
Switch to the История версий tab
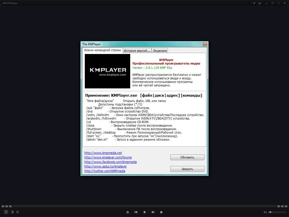pyautogui.click(x=137, y=50)
